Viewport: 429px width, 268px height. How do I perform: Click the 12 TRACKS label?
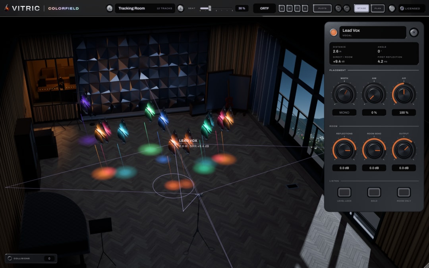[x=164, y=8]
